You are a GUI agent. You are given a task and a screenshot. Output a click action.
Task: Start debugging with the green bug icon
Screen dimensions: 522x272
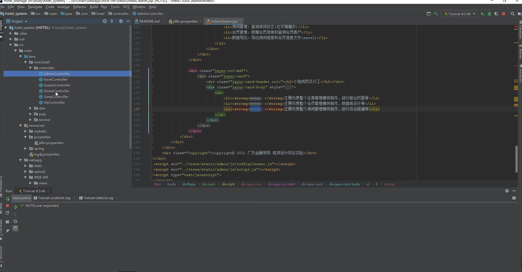(489, 14)
